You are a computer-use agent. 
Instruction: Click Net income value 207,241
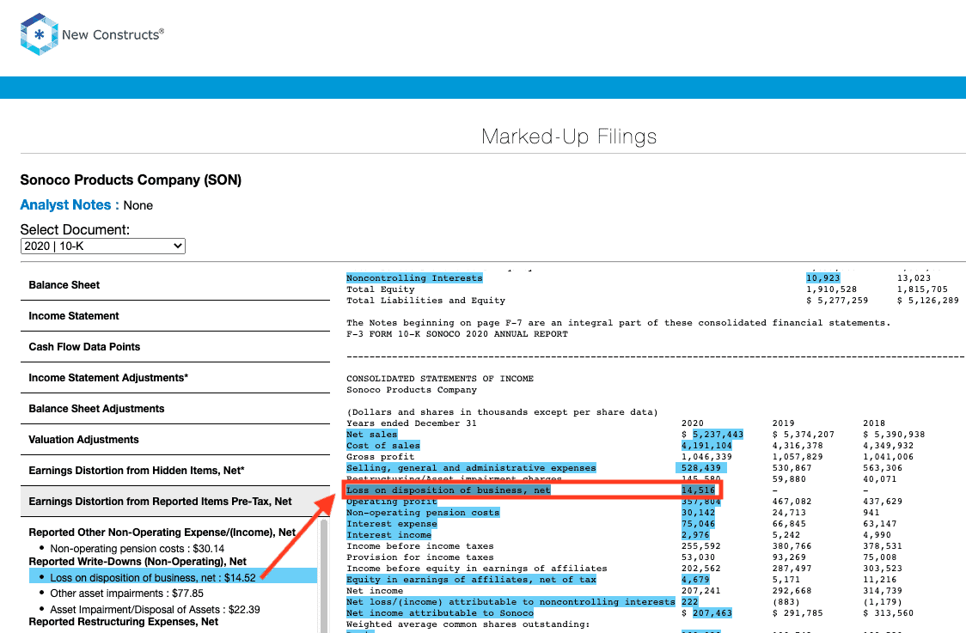701,591
